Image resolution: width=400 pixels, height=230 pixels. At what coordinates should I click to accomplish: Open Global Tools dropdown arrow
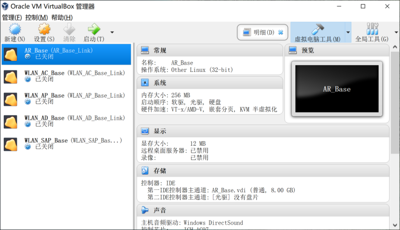(396, 33)
